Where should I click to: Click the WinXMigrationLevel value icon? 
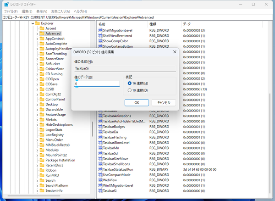coord(100,185)
